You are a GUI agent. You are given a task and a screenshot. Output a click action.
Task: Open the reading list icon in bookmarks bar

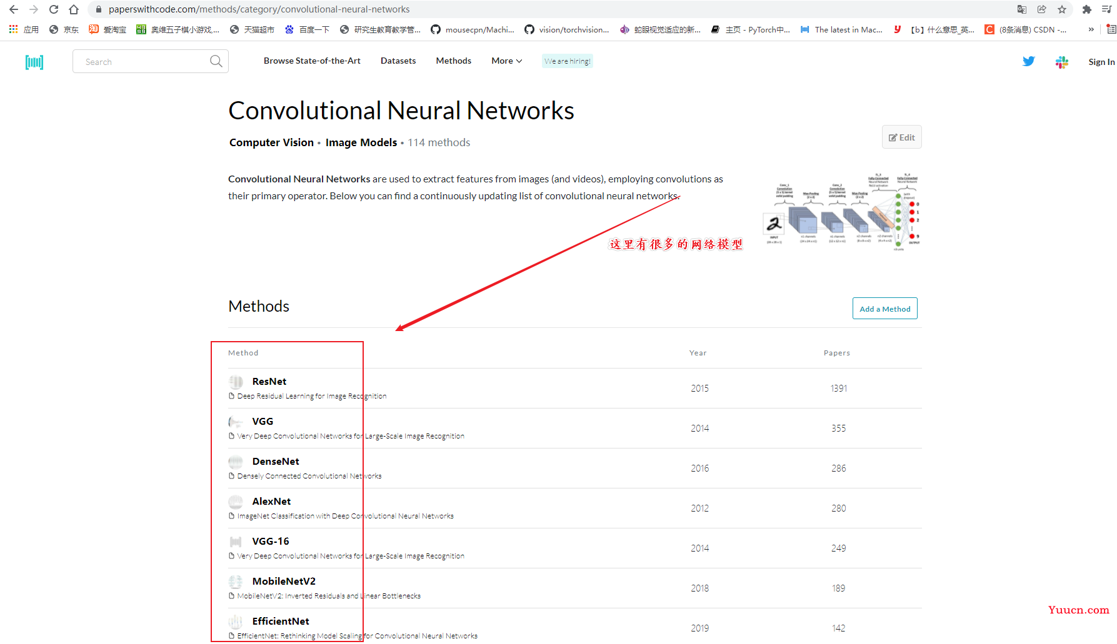click(x=1111, y=29)
